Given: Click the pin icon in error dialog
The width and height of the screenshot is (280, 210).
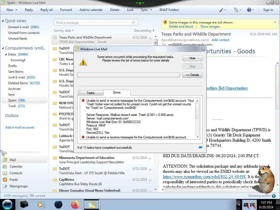Looking at the screenshot, I should pos(200,147).
